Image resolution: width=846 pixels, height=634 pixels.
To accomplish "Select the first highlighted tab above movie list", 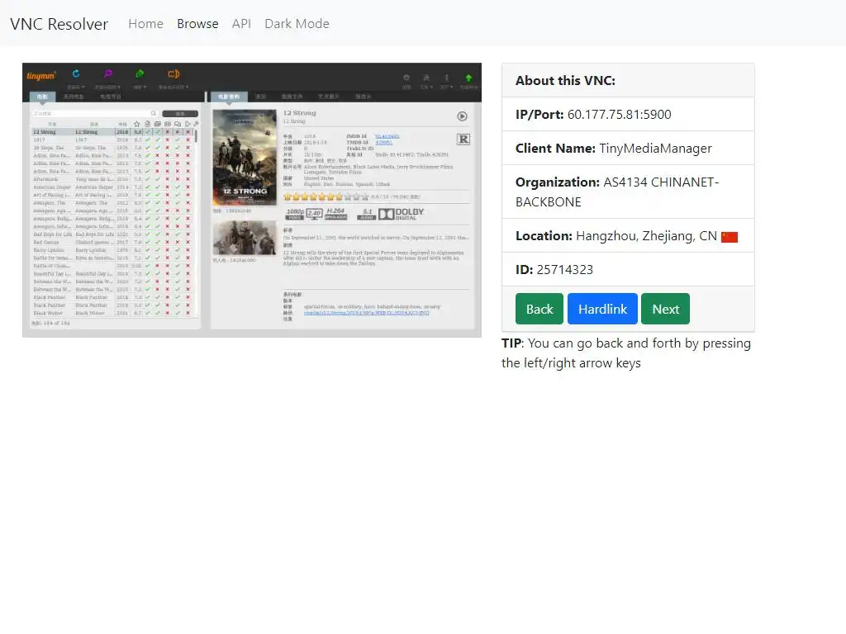I will [x=42, y=97].
